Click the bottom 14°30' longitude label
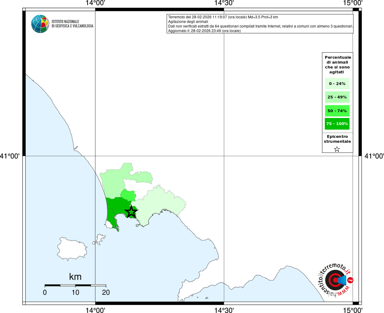The height and width of the screenshot is (313, 384). pos(224,310)
